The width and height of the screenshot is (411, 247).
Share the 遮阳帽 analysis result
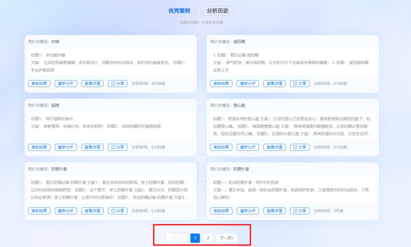(x=300, y=84)
